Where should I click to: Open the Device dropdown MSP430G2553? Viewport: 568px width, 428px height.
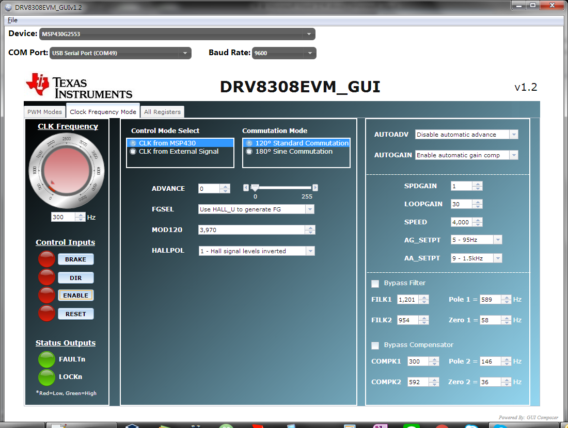pyautogui.click(x=177, y=34)
